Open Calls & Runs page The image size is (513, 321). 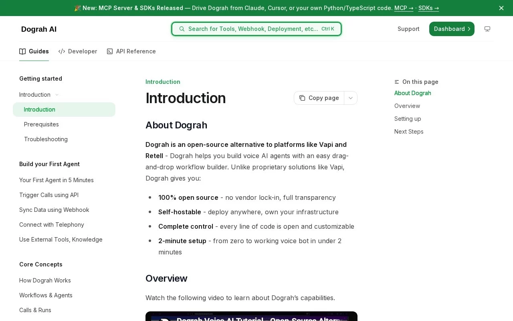click(x=35, y=310)
